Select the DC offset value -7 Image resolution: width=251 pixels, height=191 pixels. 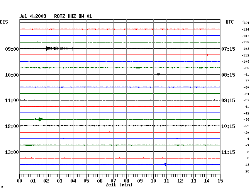(x=247, y=145)
